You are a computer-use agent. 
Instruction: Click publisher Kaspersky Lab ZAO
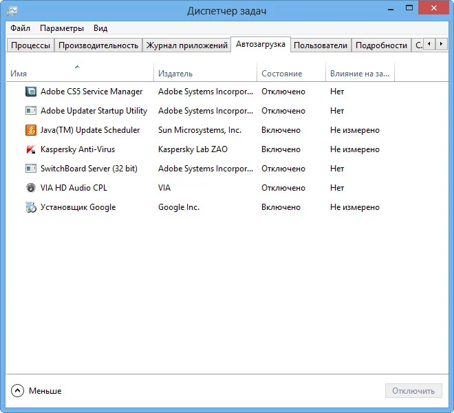(x=193, y=149)
